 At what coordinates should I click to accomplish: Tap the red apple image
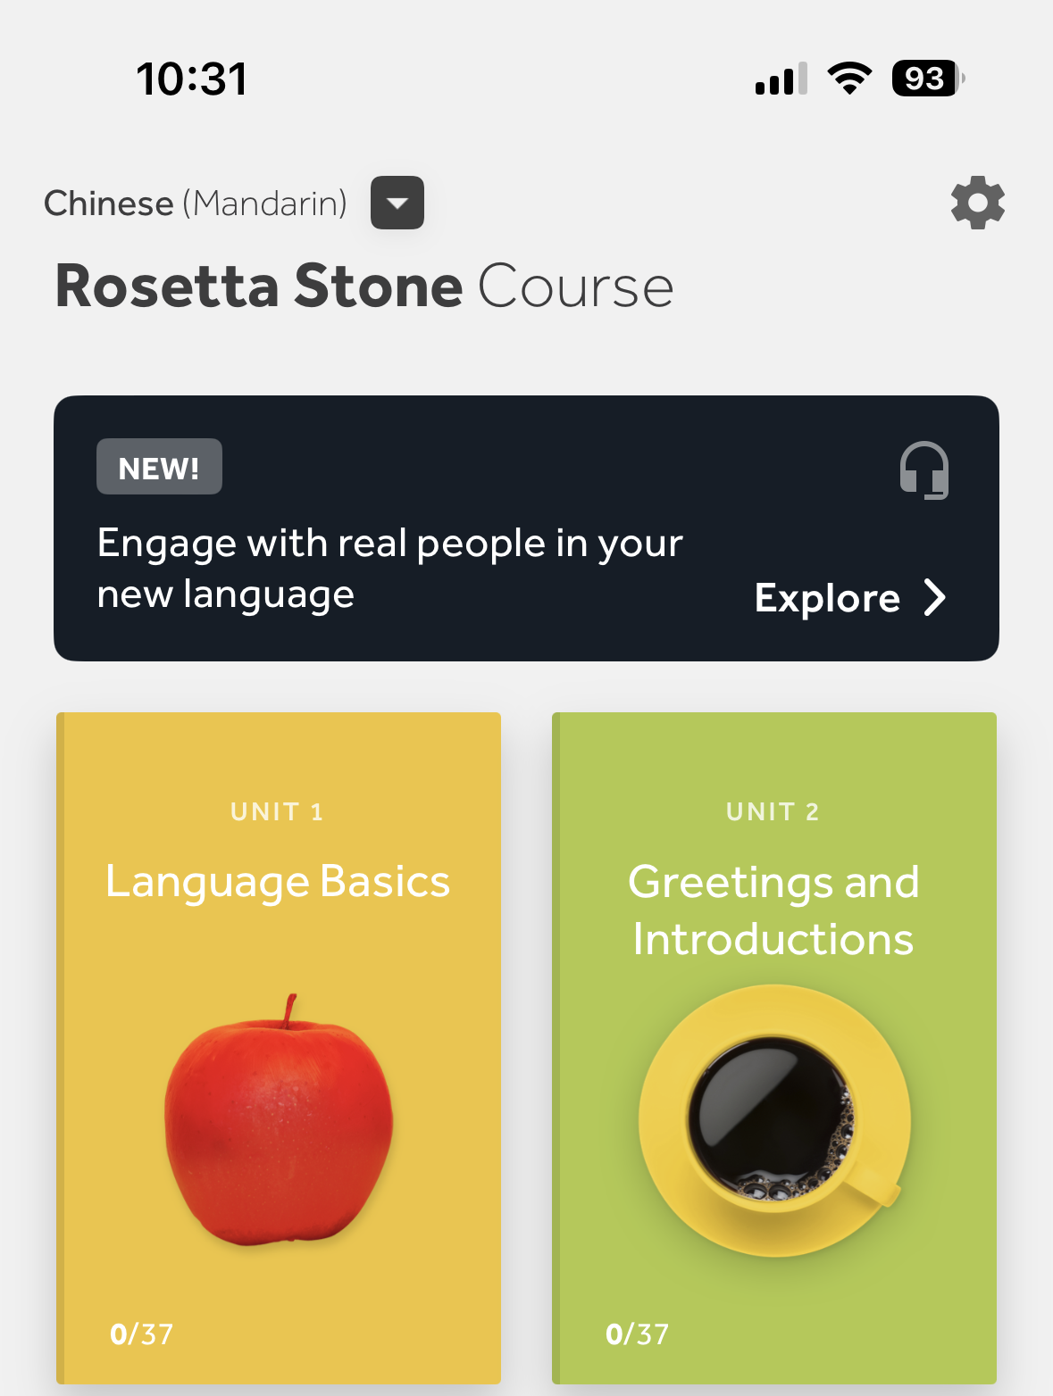[x=279, y=1122]
